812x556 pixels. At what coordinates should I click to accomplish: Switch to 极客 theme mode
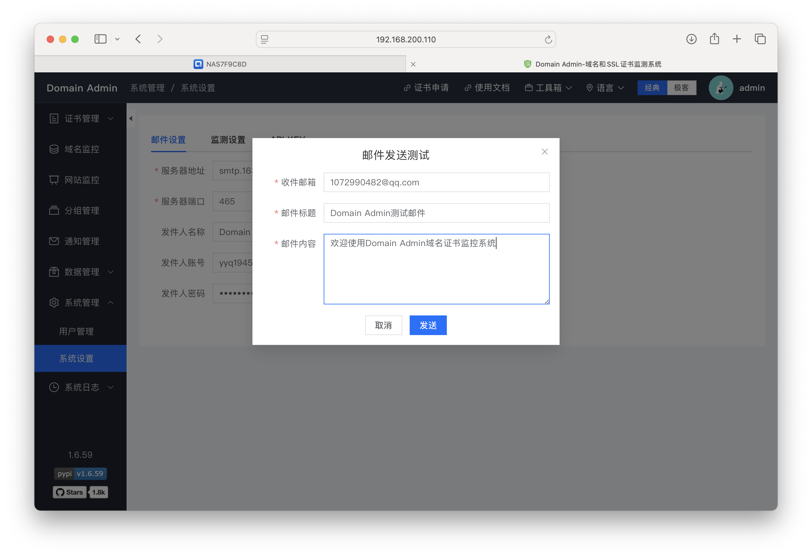(x=681, y=88)
